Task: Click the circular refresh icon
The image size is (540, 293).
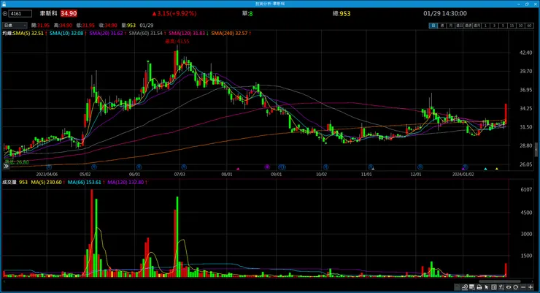Action: click(x=515, y=287)
